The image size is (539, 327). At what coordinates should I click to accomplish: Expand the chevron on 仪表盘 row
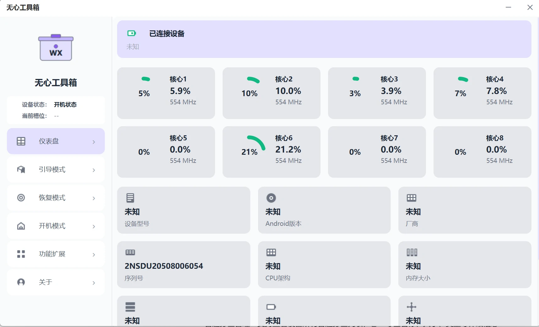94,142
